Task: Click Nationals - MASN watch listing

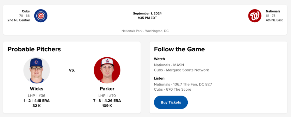Action: click(x=169, y=65)
